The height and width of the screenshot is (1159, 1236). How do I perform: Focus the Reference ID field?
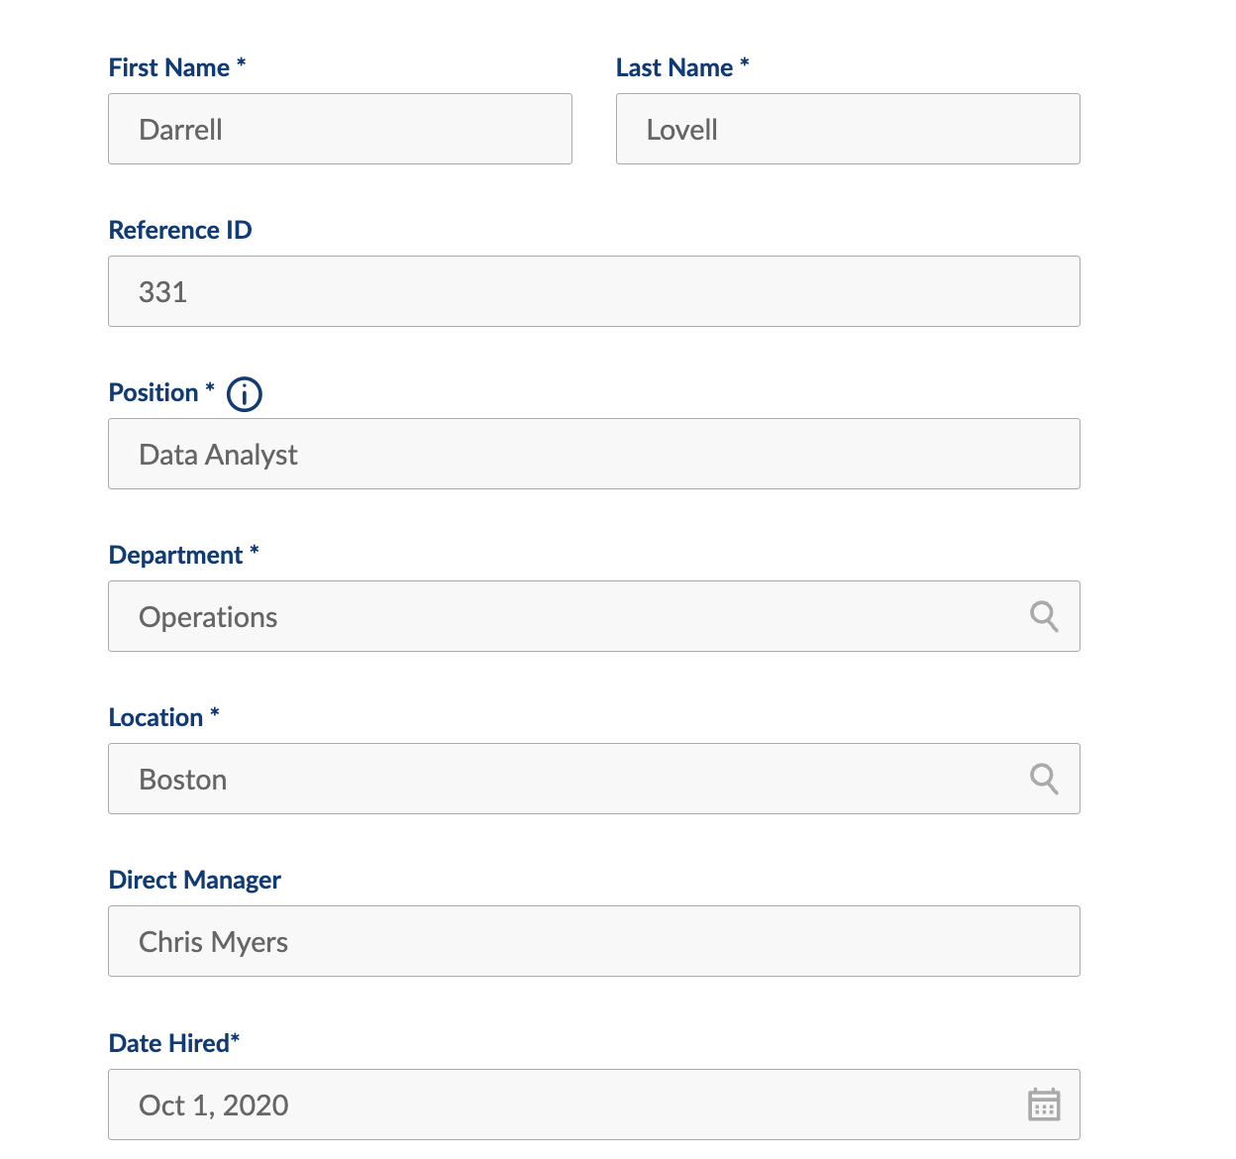593,291
